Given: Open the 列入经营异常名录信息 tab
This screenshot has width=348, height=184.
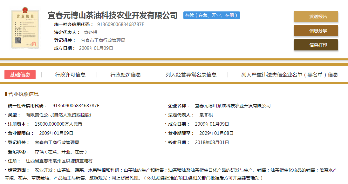Looking at the screenshot, I should pos(191,75).
